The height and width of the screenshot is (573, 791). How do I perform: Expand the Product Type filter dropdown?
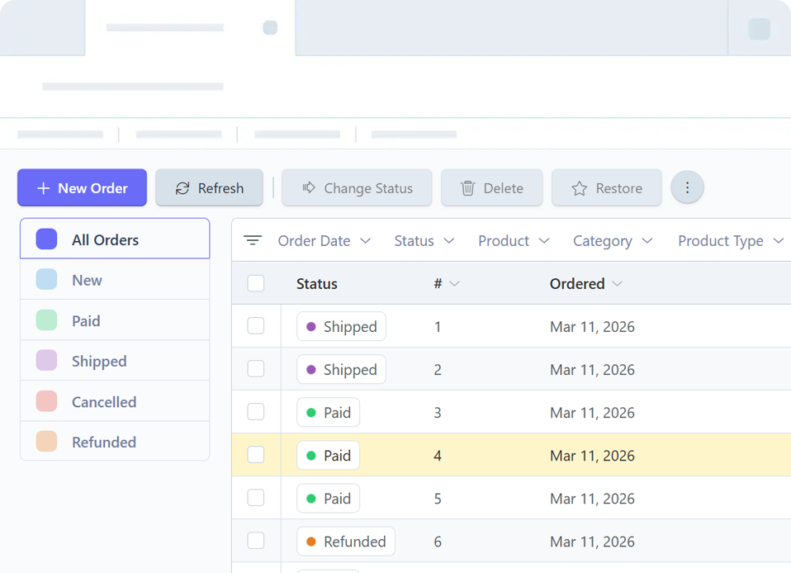(730, 240)
